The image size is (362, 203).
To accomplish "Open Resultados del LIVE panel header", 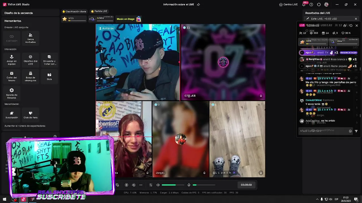I will point(318,13).
